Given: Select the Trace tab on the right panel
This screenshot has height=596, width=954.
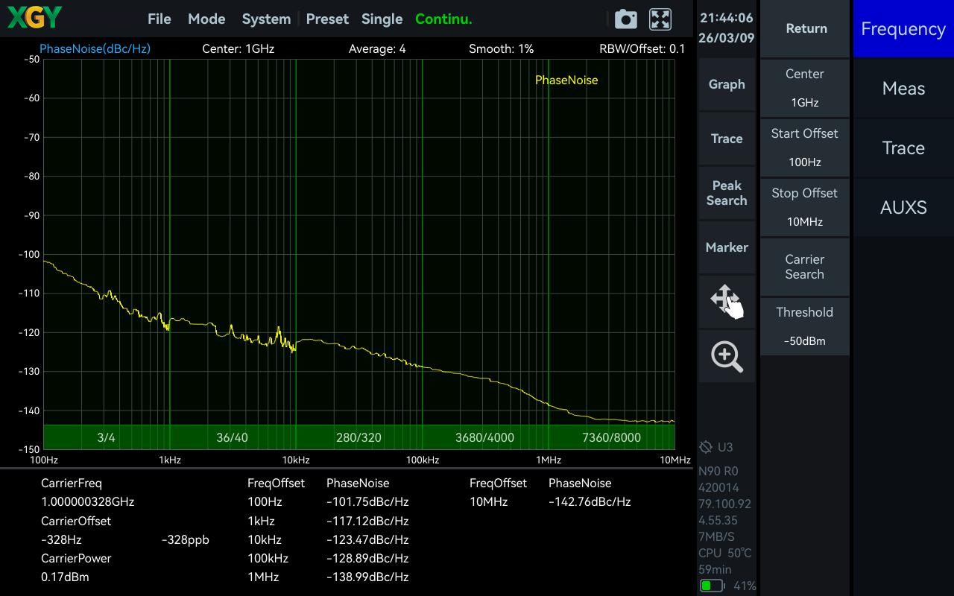Looking at the screenshot, I should pos(903,148).
